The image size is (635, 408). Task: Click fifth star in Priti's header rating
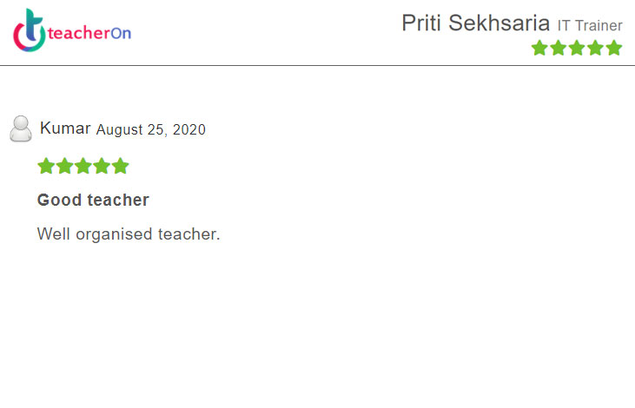tap(614, 48)
